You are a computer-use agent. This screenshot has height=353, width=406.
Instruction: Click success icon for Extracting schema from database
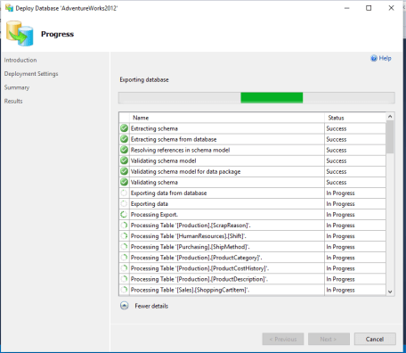pyautogui.click(x=124, y=139)
